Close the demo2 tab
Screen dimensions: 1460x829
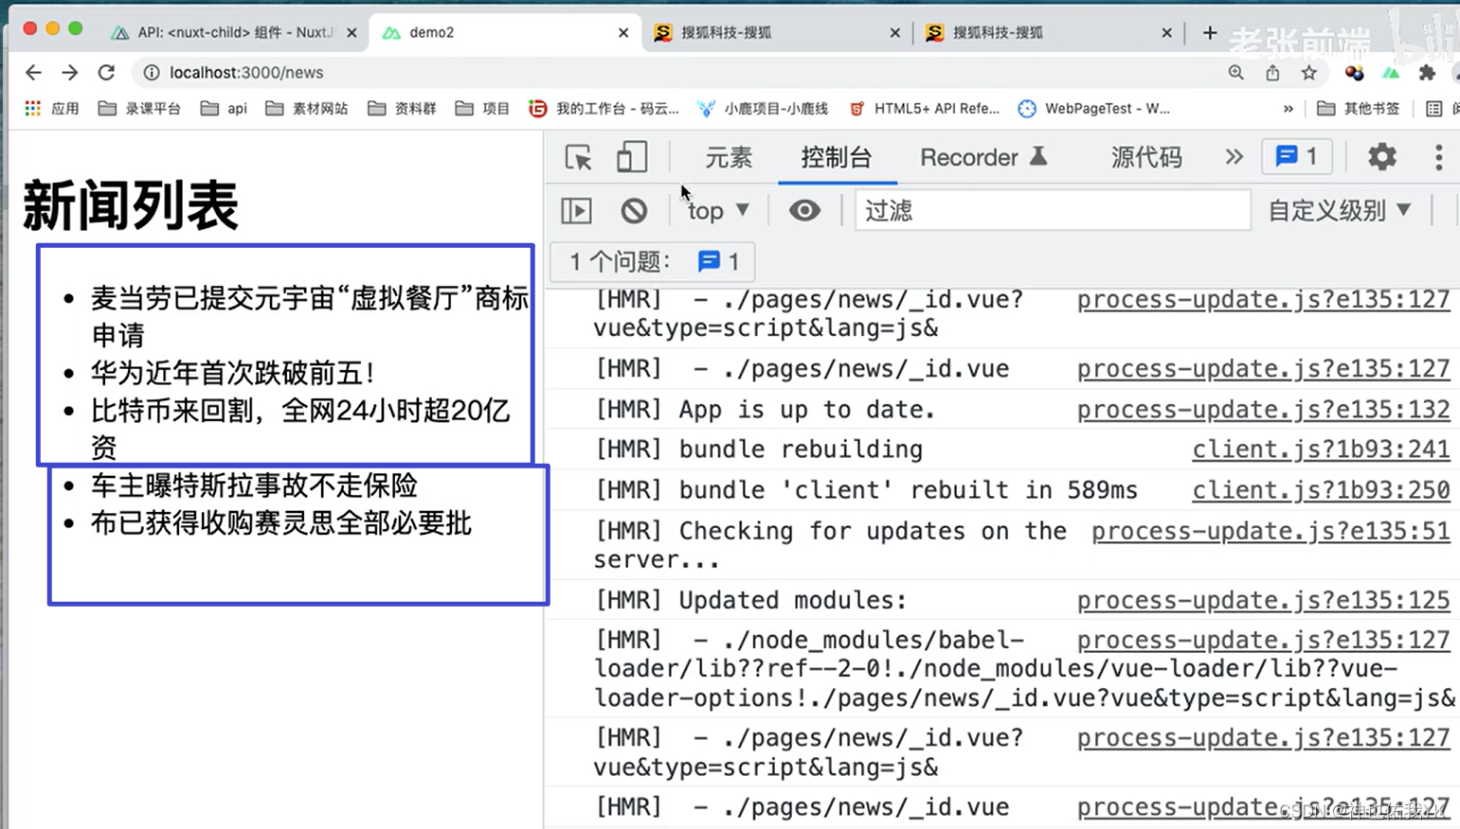pyautogui.click(x=623, y=32)
